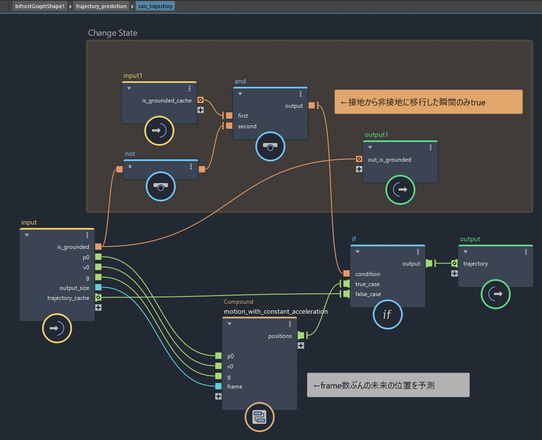Click the trajectory output node's arrow icon

pos(495,294)
